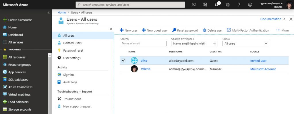The image size is (294, 114).
Task: Sort by the SOURCE column header
Action: coord(255,52)
